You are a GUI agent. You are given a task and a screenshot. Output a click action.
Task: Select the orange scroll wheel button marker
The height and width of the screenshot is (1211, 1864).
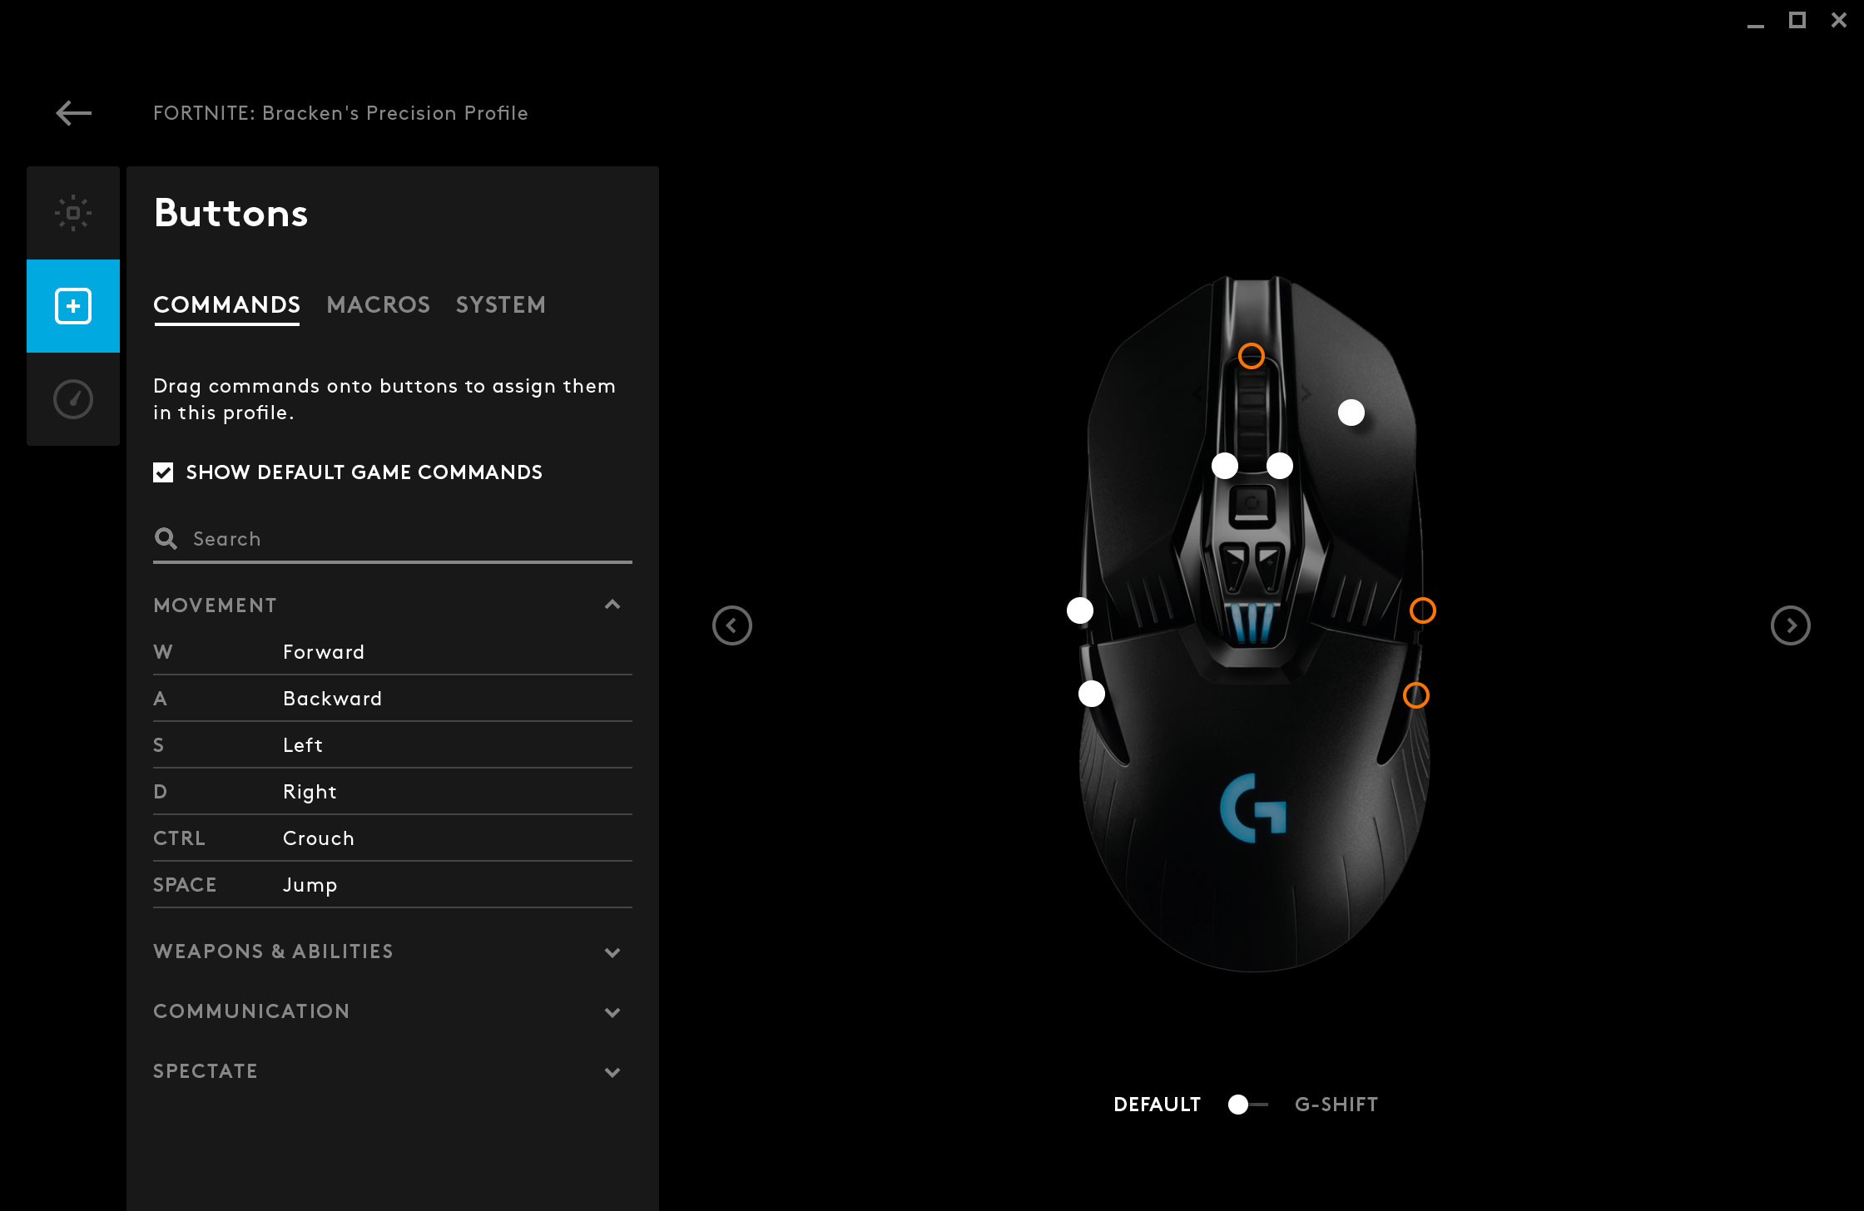pyautogui.click(x=1252, y=356)
